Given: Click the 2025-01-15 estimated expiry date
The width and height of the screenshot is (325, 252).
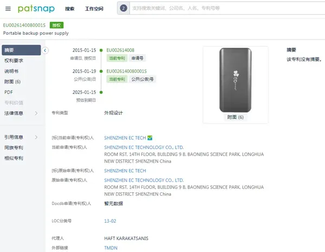Looking at the screenshot, I should tap(84, 92).
